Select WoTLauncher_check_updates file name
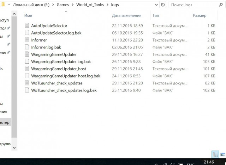This screenshot has height=165, width=226. [57, 83]
